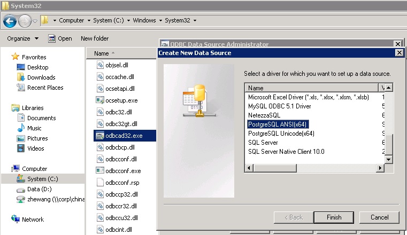
Task: Click the Finish button
Action: point(334,217)
